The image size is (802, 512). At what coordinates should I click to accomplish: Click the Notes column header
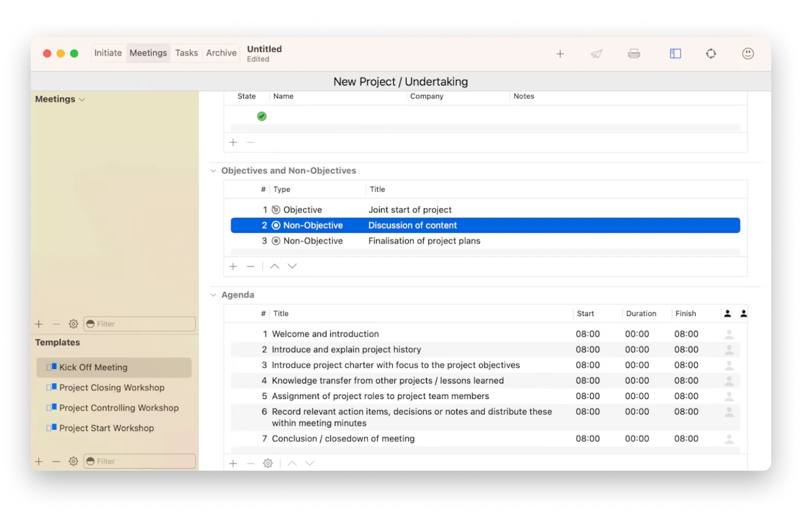[x=524, y=96]
